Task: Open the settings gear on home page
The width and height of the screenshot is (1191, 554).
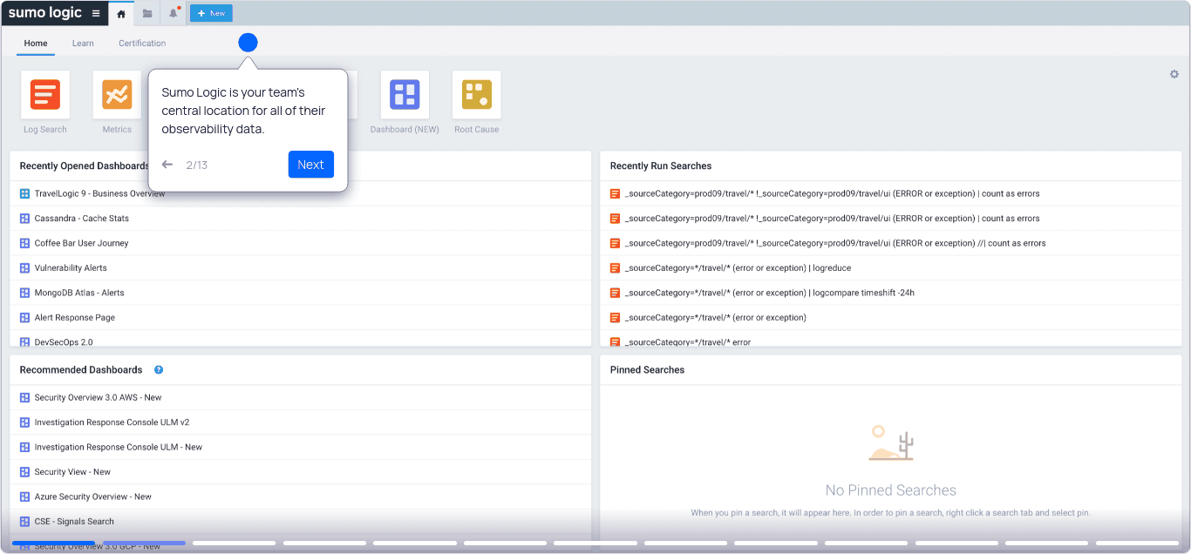Action: (x=1174, y=74)
